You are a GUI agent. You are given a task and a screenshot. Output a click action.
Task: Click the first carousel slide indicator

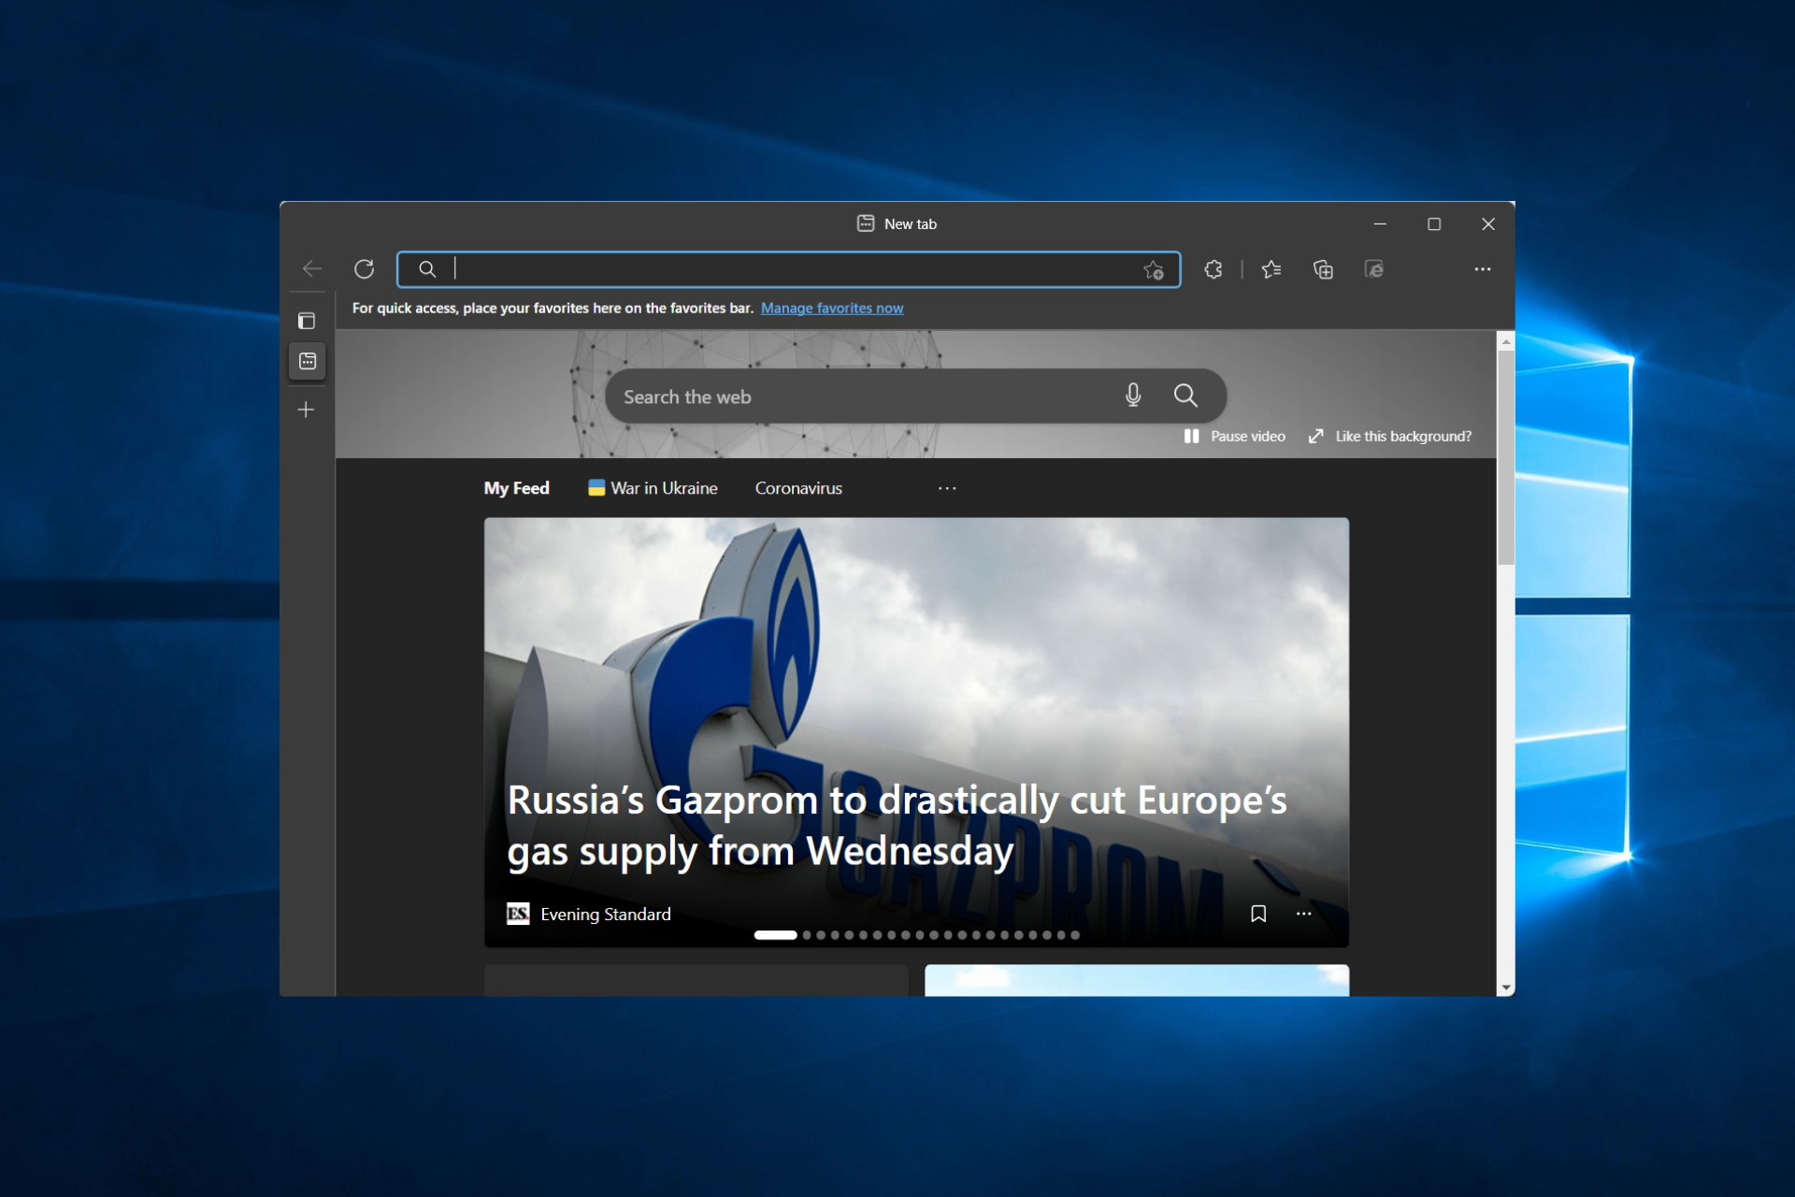(x=775, y=935)
